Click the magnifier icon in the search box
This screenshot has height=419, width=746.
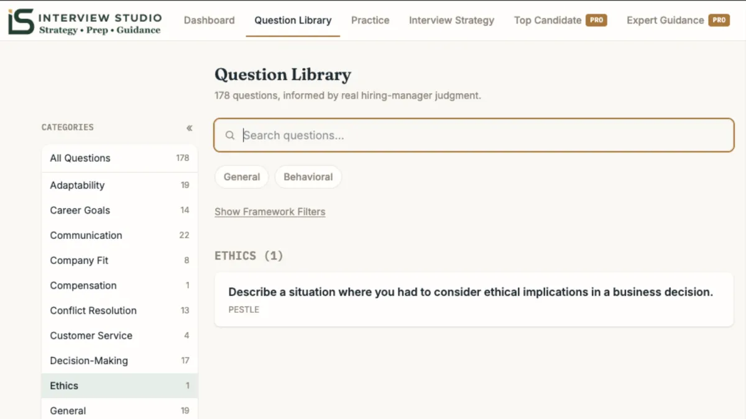point(230,135)
